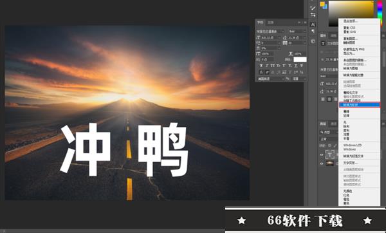Click the 3D cube icon in panel dock
The image size is (386, 233).
click(313, 41)
